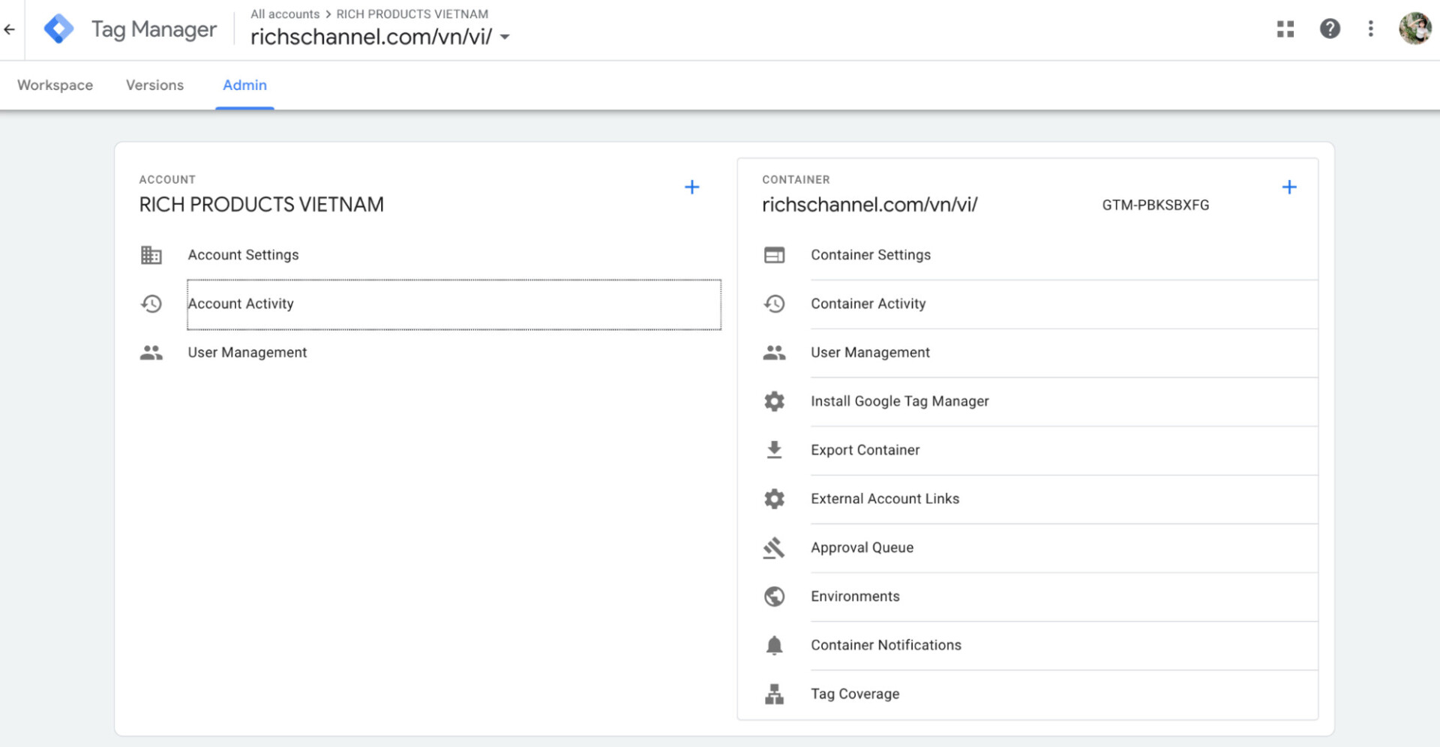Click the Account Settings building icon

tap(151, 255)
